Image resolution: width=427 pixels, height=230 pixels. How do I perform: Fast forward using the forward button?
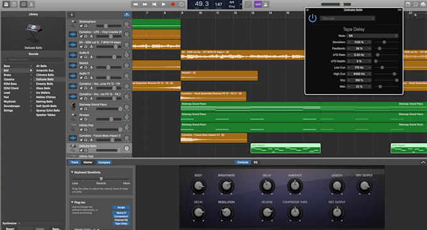click(x=144, y=4)
